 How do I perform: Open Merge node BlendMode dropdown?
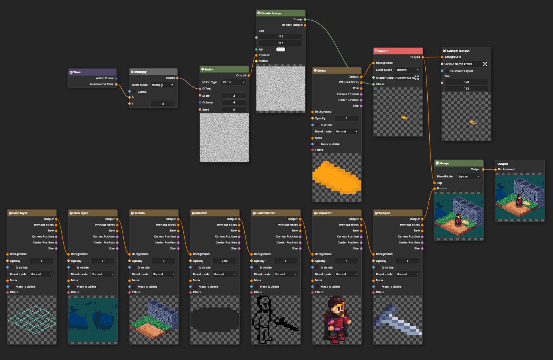pyautogui.click(x=468, y=176)
